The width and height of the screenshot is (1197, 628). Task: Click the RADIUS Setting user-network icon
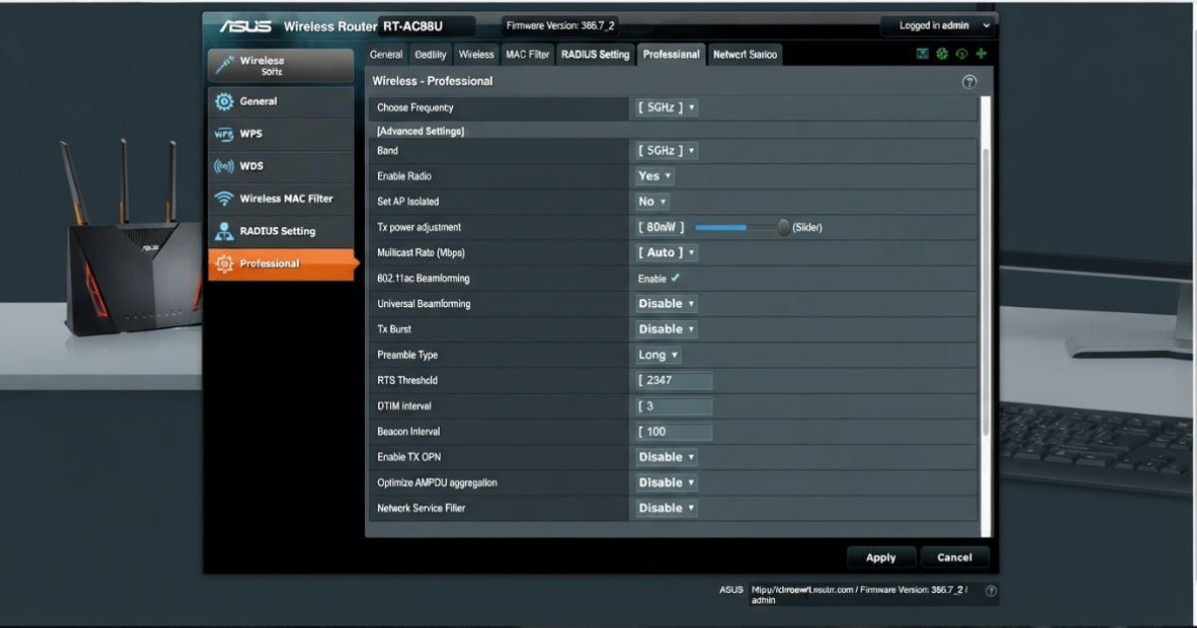coord(223,231)
